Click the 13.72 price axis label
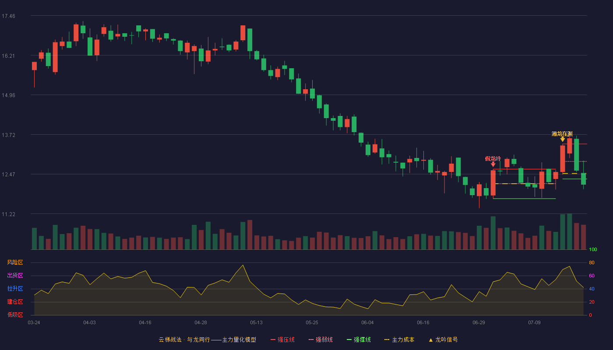 (8, 135)
